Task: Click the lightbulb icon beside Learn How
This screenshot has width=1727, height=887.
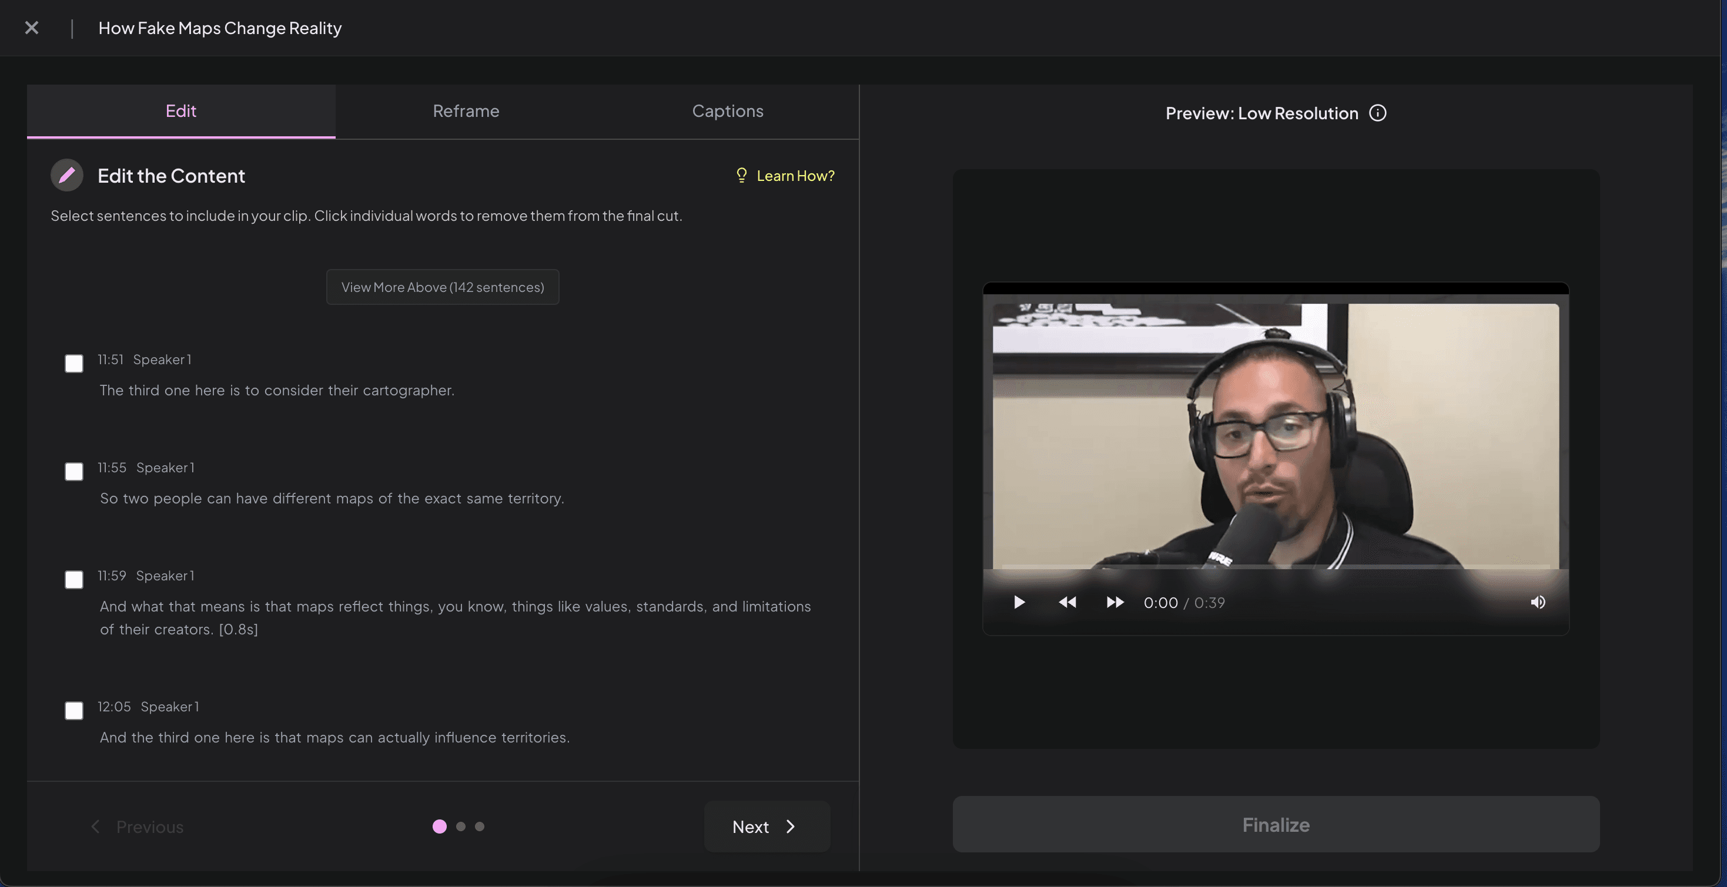Action: [741, 176]
